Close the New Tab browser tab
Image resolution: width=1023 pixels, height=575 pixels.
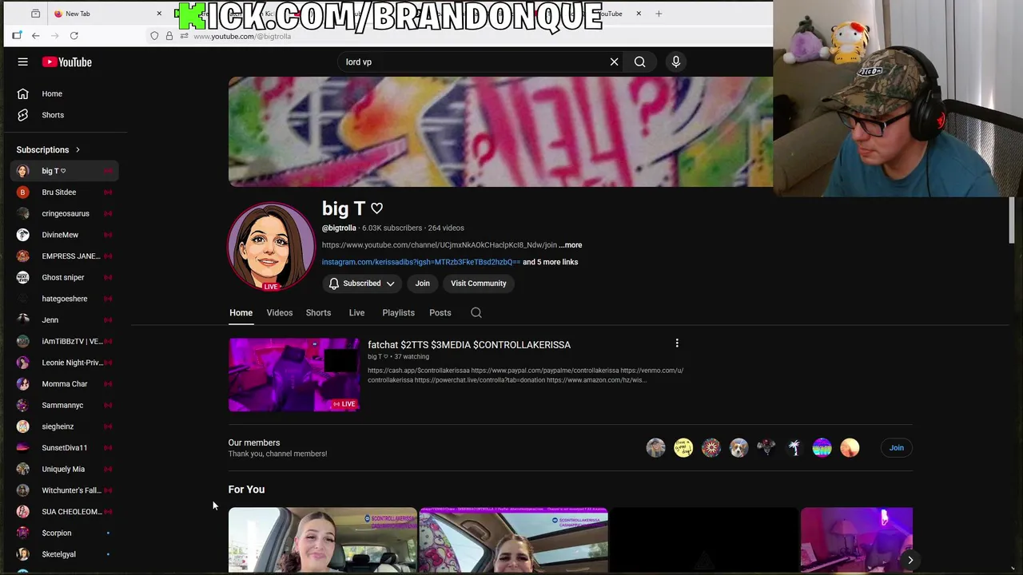pos(159,14)
